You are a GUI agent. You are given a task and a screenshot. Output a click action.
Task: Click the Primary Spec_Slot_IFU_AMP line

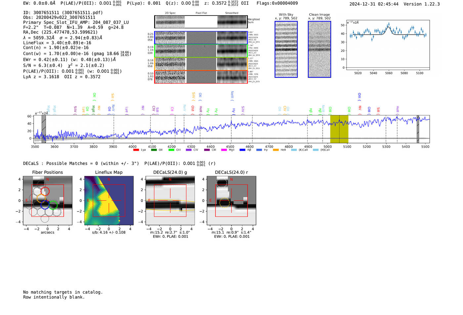76,22
